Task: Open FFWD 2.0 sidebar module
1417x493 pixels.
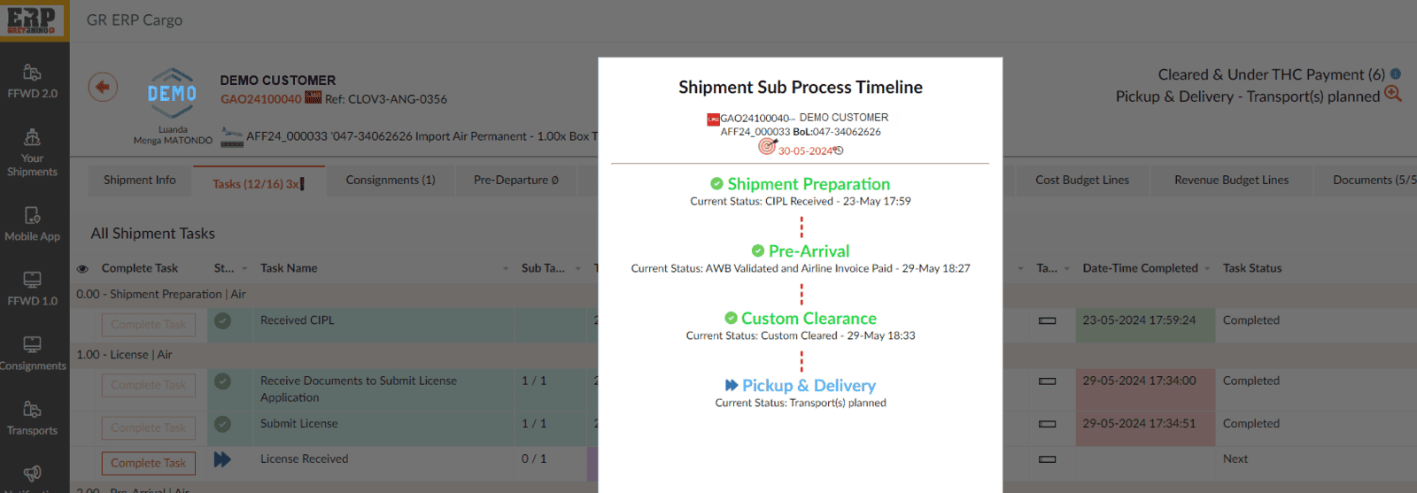Action: pos(33,81)
